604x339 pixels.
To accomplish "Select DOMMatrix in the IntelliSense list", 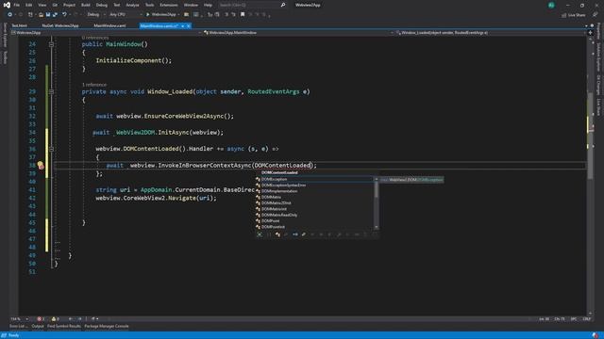I will pos(314,197).
